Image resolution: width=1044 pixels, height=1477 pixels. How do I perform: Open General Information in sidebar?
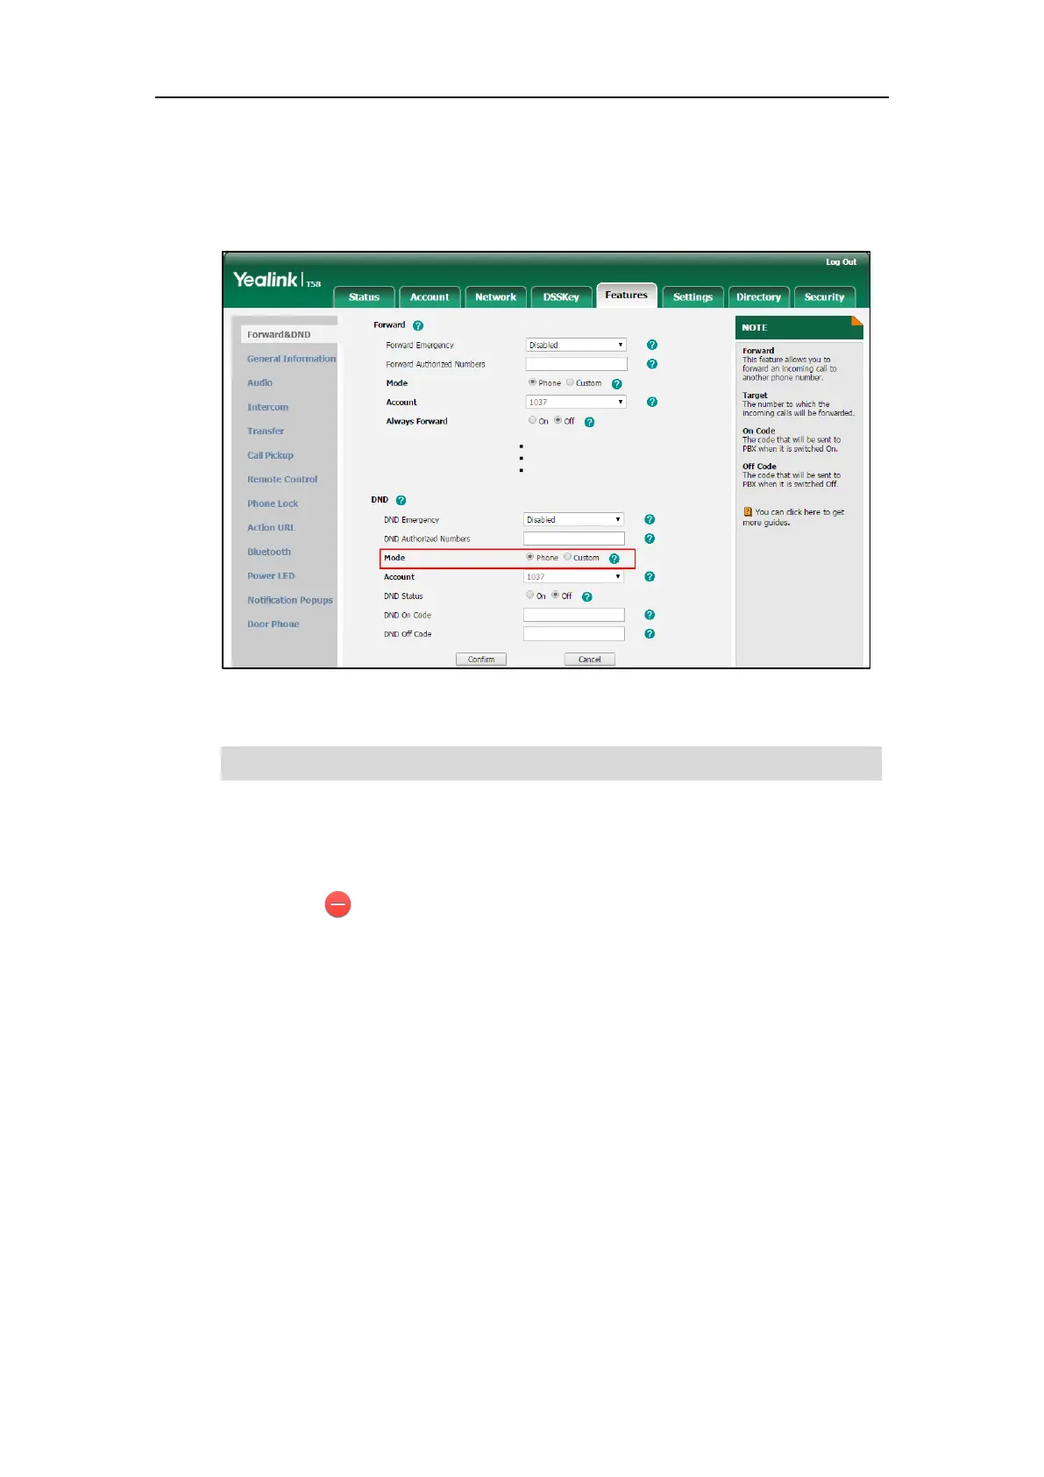tap(291, 359)
